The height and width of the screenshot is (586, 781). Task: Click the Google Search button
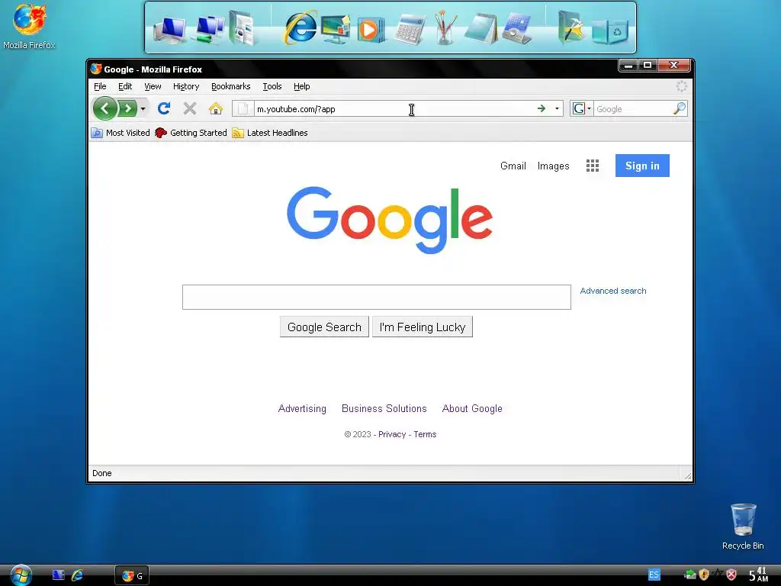tap(324, 327)
